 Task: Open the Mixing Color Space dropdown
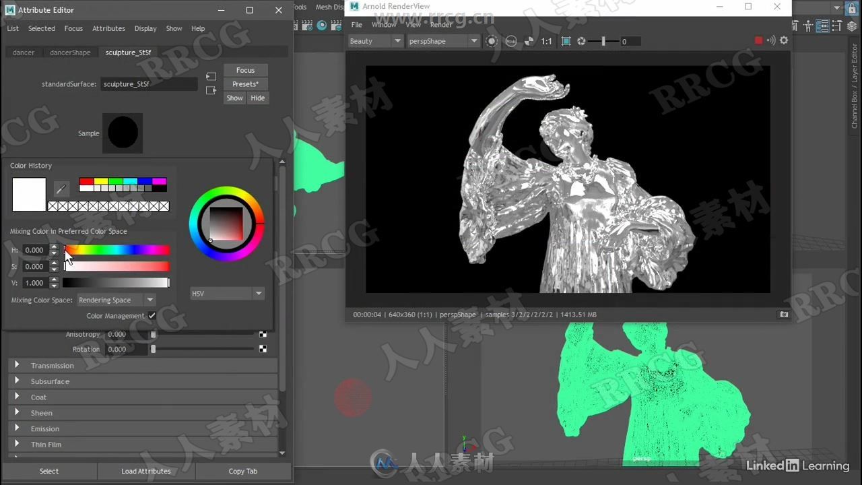coord(117,300)
